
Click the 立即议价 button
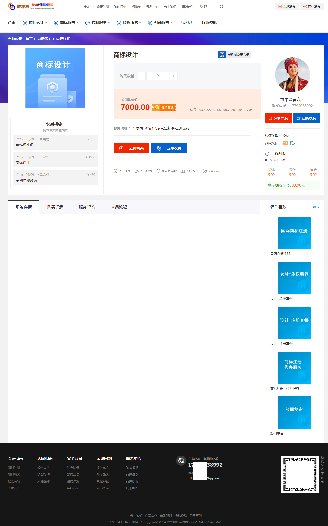point(169,148)
